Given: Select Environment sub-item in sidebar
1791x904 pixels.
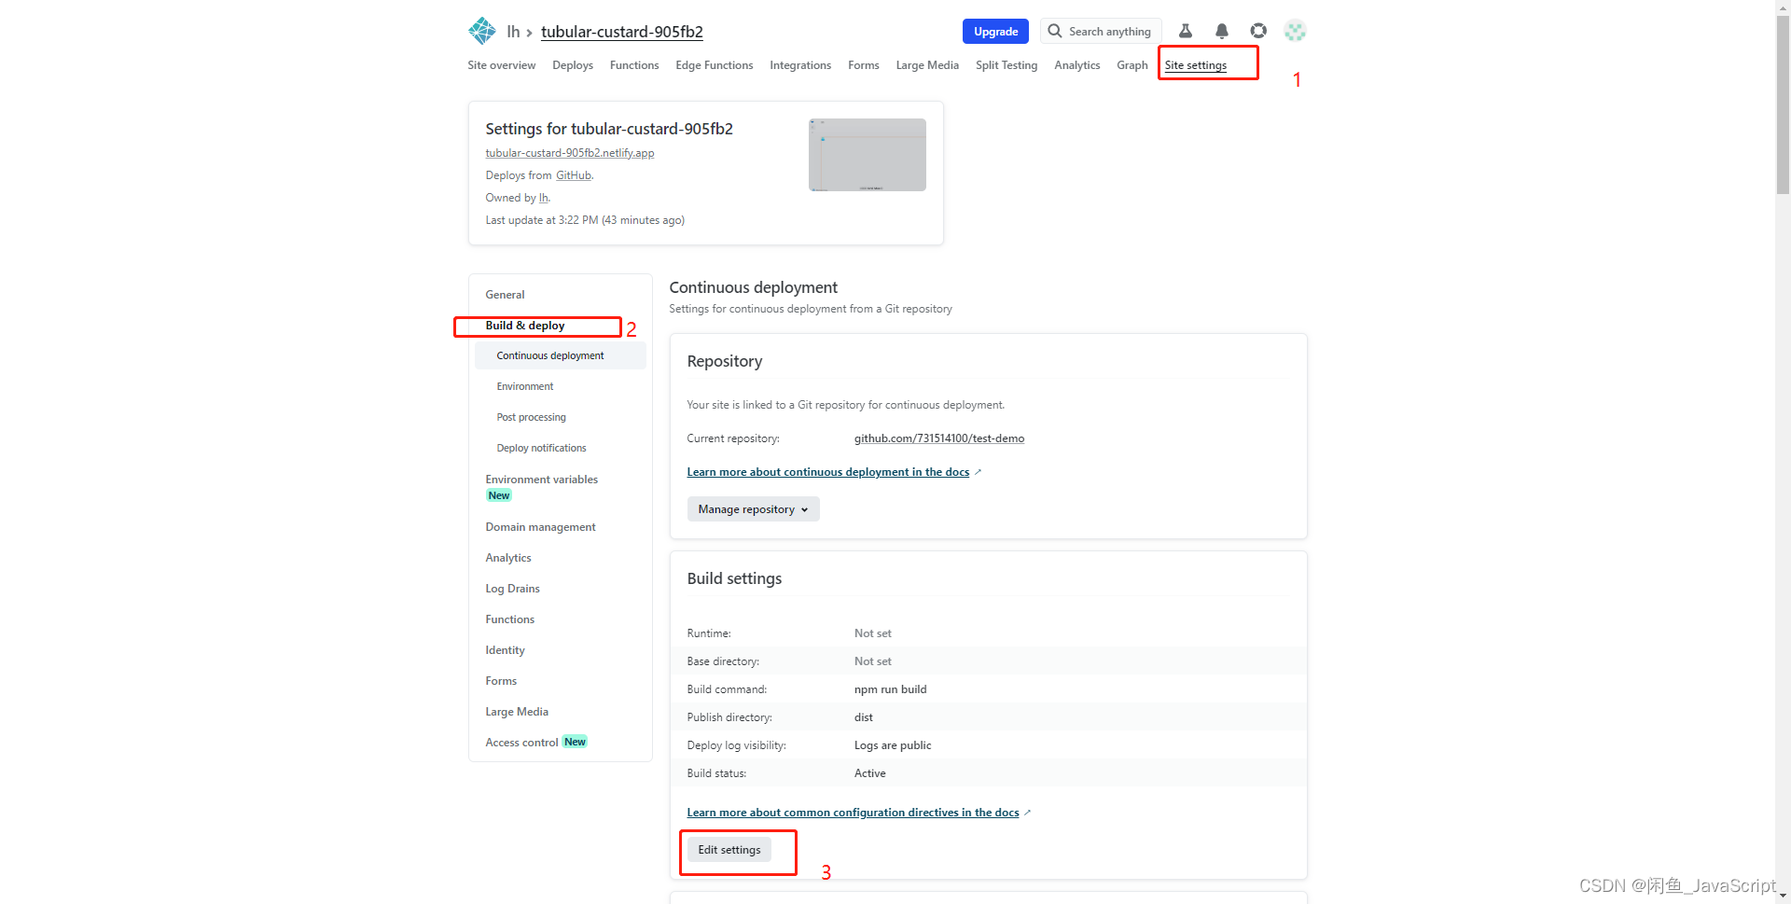Looking at the screenshot, I should tap(525, 386).
